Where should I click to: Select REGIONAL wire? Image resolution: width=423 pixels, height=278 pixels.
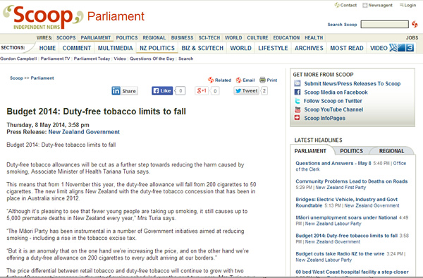(154, 37)
